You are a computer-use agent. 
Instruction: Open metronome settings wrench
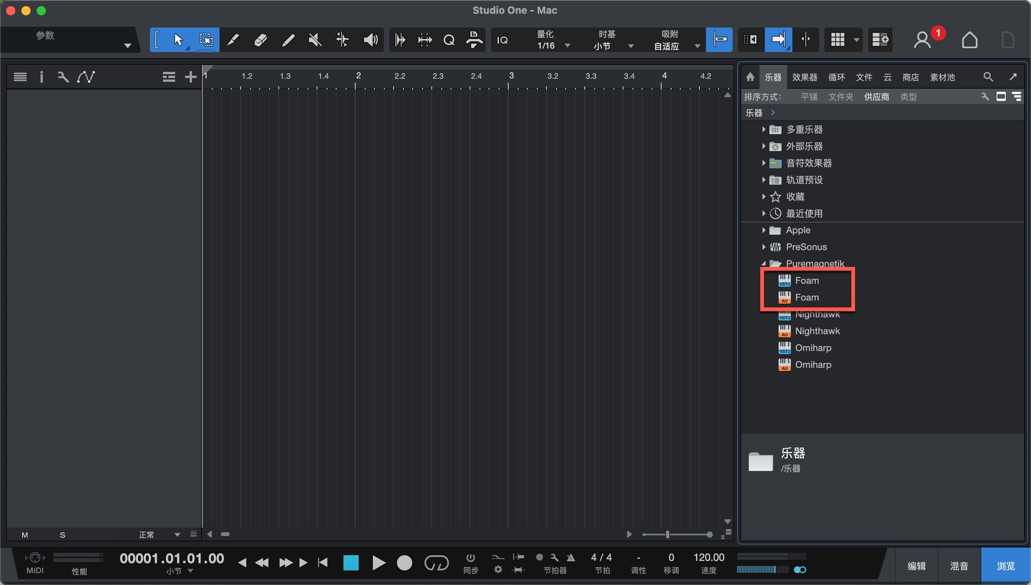(x=555, y=558)
